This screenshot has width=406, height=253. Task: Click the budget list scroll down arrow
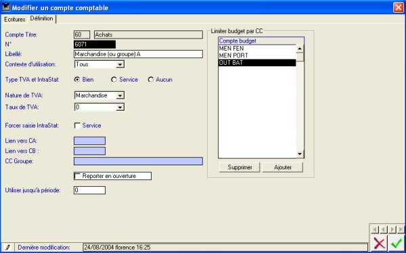click(x=300, y=154)
